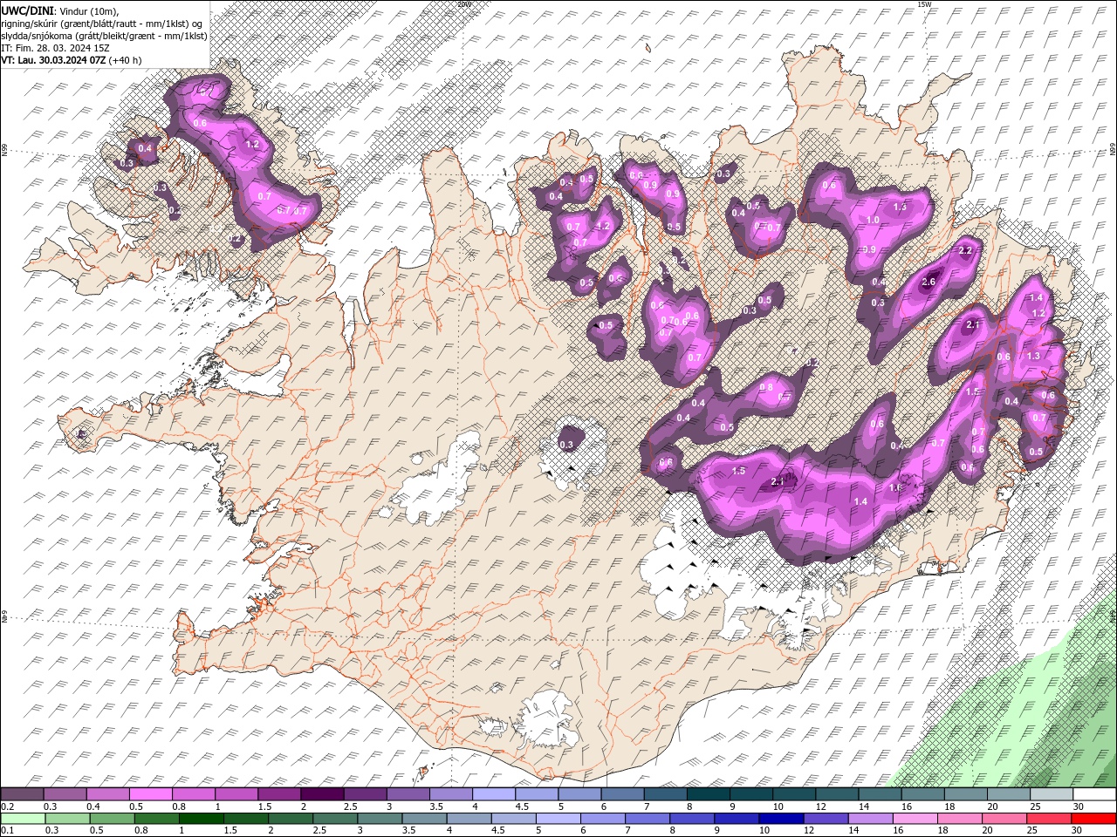
Task: Click the '20' label in the lower legend row
Action: click(987, 830)
